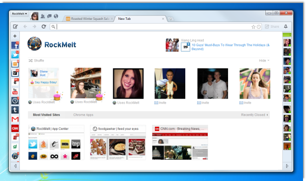Go back with the back arrow
306x181 pixels.
pos(25,26)
